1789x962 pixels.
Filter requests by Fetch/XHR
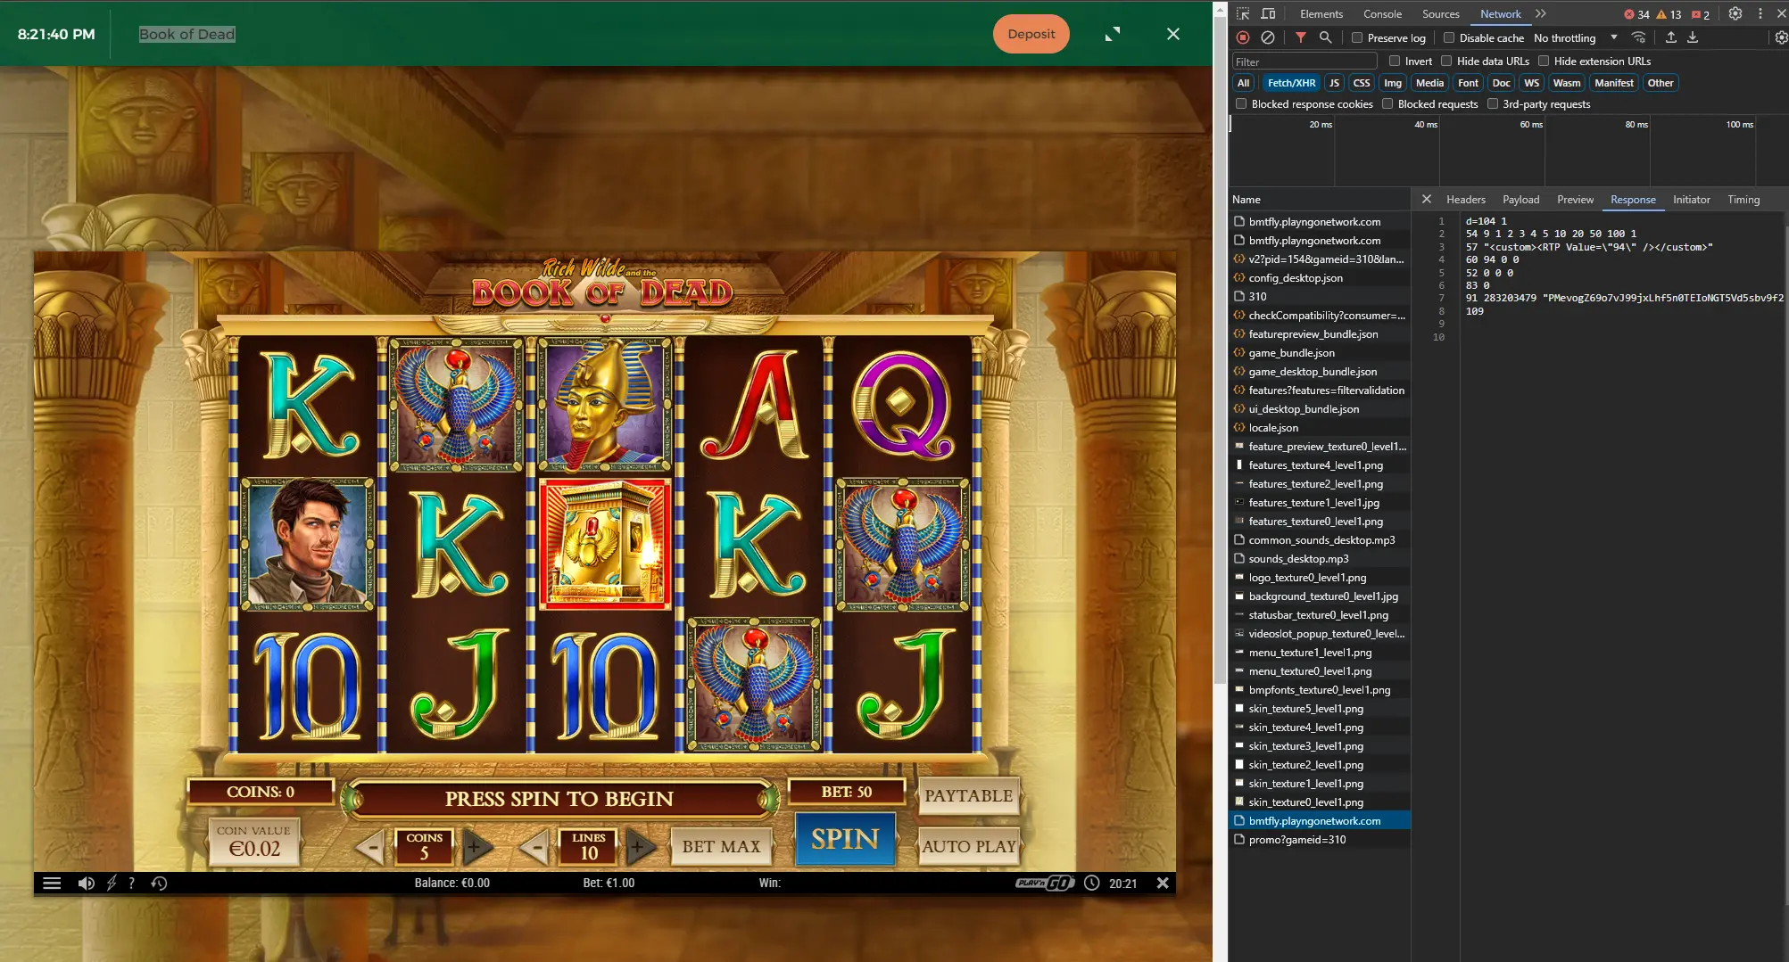coord(1291,82)
